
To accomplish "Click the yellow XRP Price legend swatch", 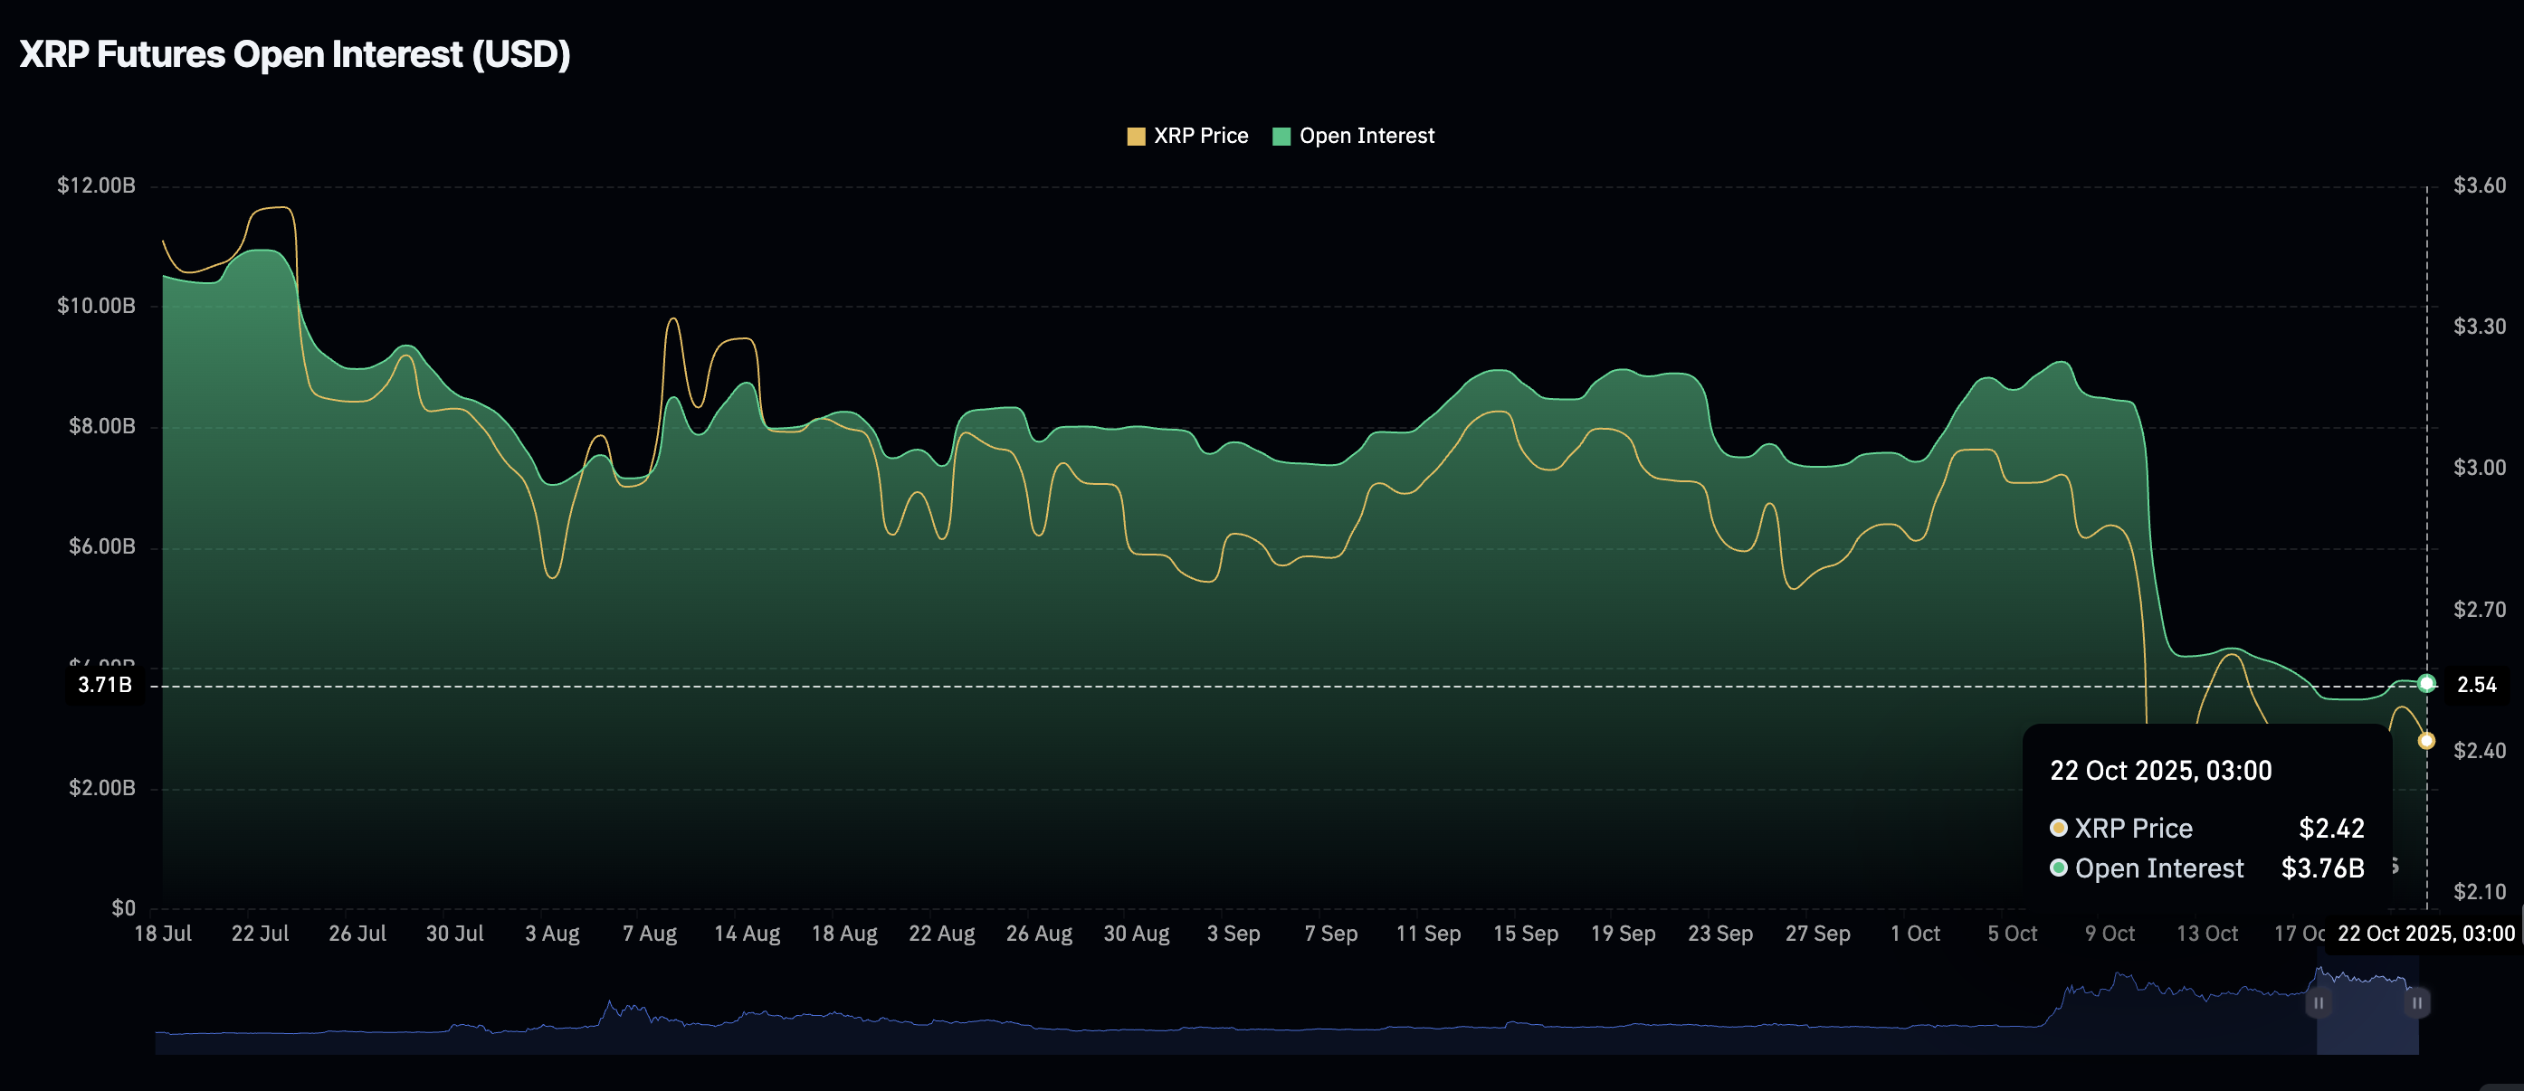I will (1136, 136).
